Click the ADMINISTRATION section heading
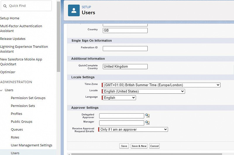The width and height of the screenshot is (234, 155). click(16, 82)
